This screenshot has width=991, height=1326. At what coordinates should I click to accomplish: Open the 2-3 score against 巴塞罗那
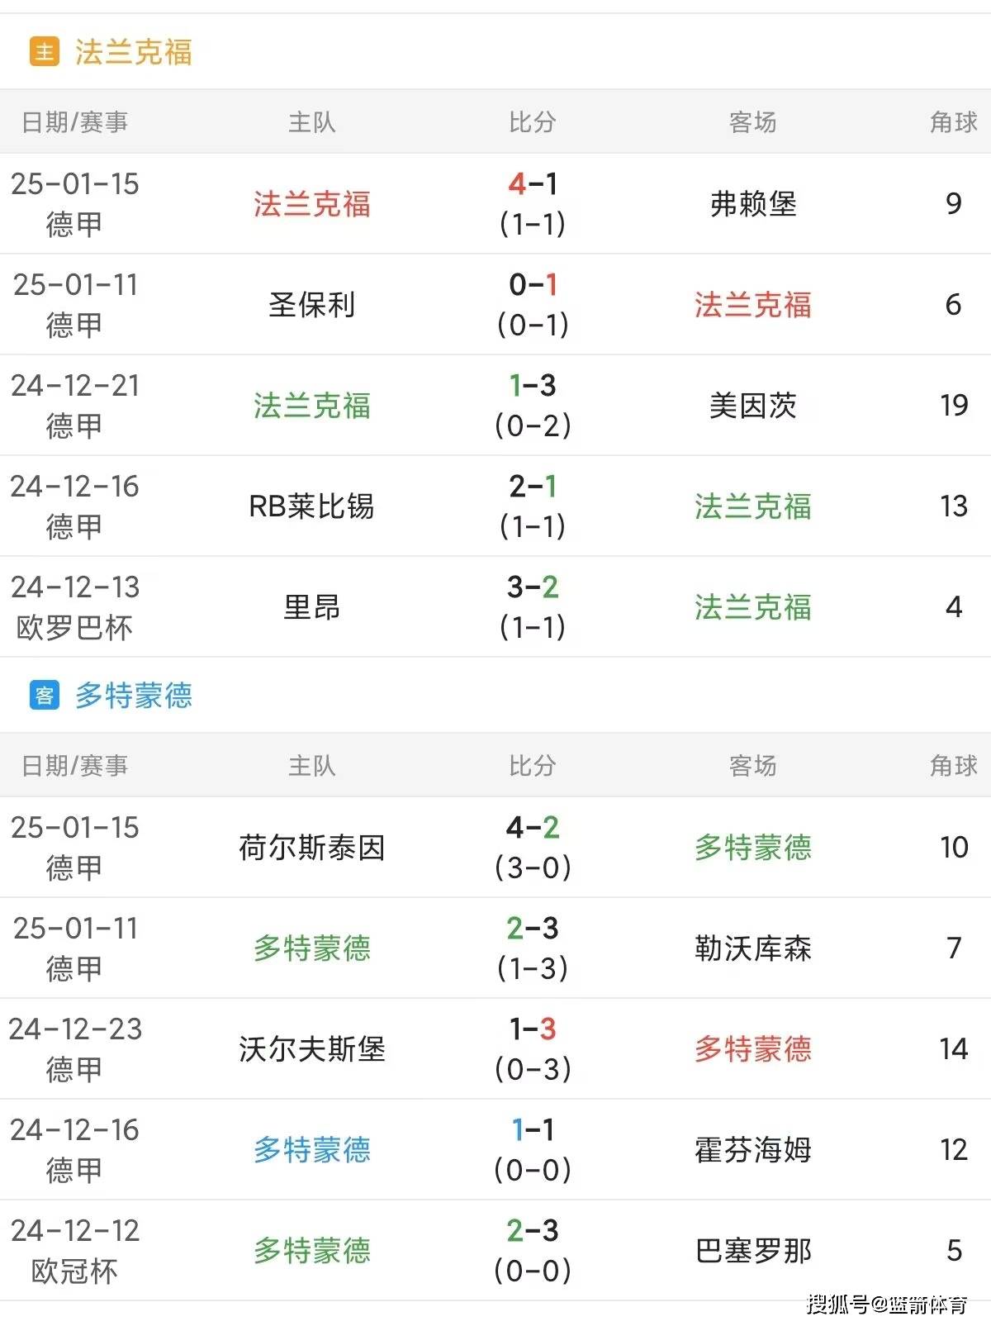533,1231
